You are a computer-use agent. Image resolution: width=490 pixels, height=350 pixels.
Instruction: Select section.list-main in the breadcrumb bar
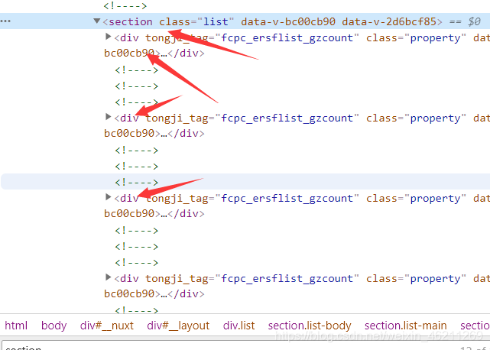click(x=405, y=326)
